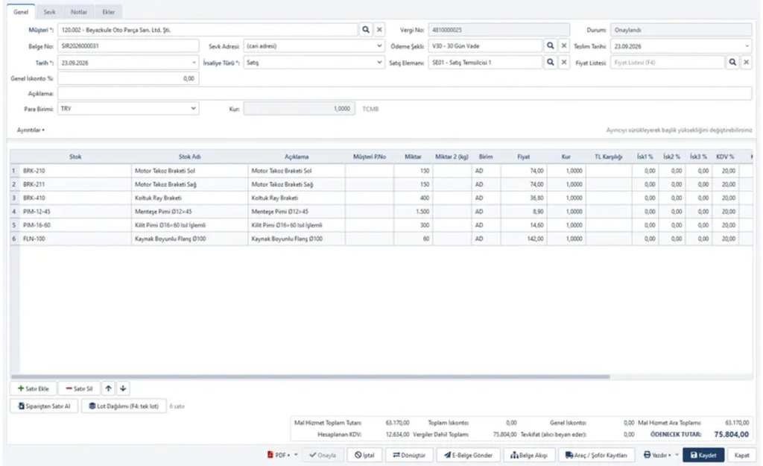Click the horizontal grid scrollbar
Image resolution: width=763 pixels, height=466 pixels.
click(x=310, y=377)
